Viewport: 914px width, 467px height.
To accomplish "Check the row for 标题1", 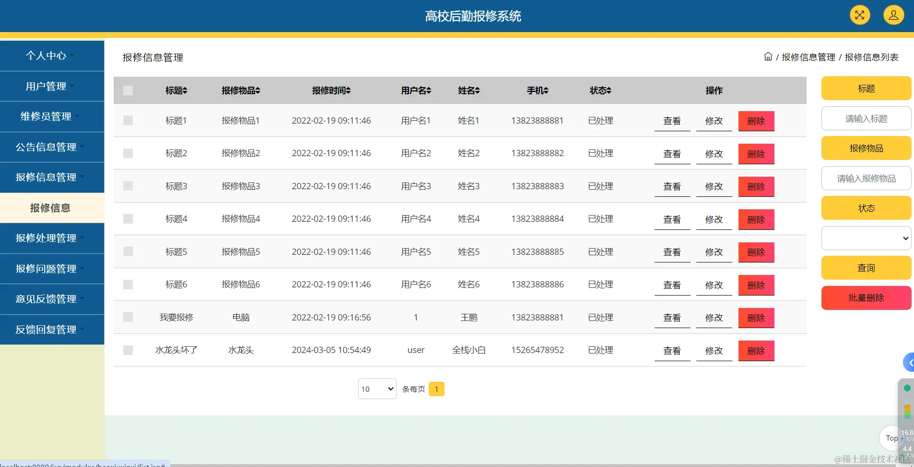I will click(x=128, y=120).
